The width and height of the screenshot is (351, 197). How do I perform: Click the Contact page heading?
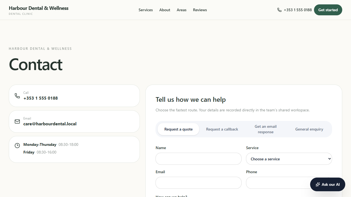[36, 65]
